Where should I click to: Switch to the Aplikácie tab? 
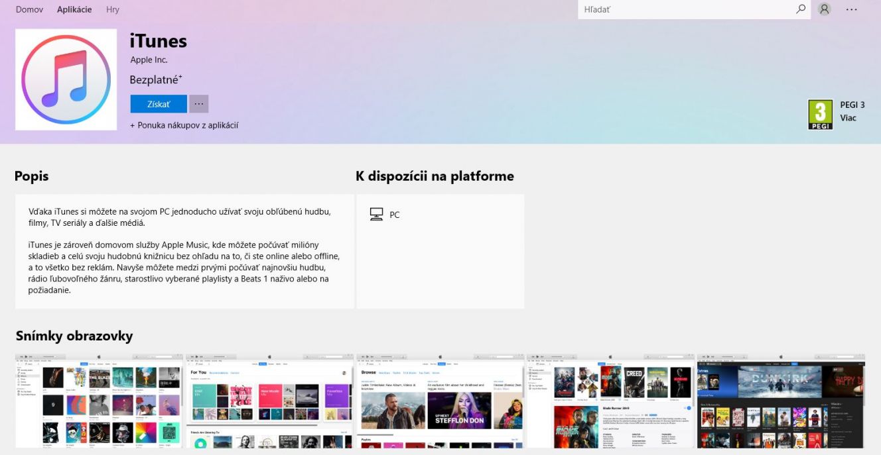click(74, 10)
